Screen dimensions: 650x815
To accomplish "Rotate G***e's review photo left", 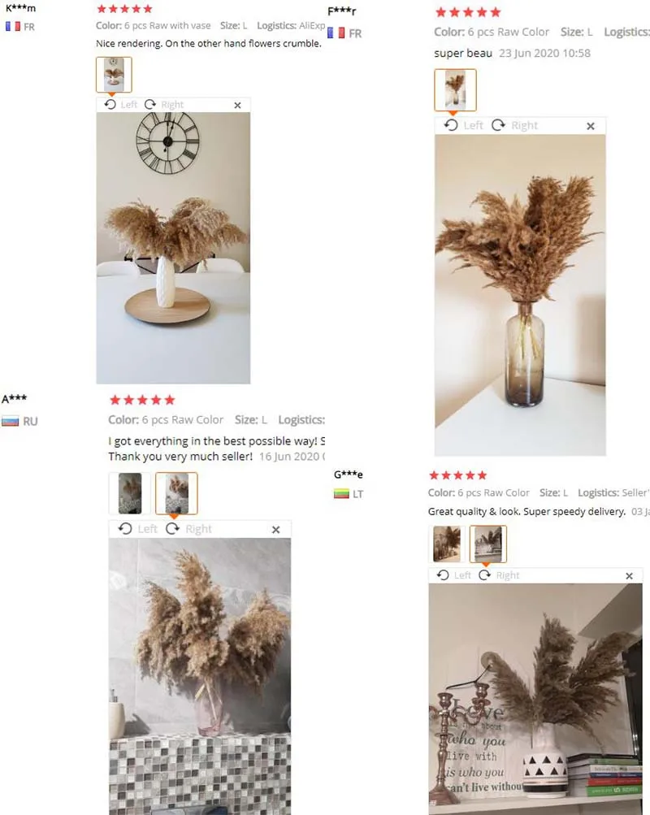I will click(x=453, y=574).
